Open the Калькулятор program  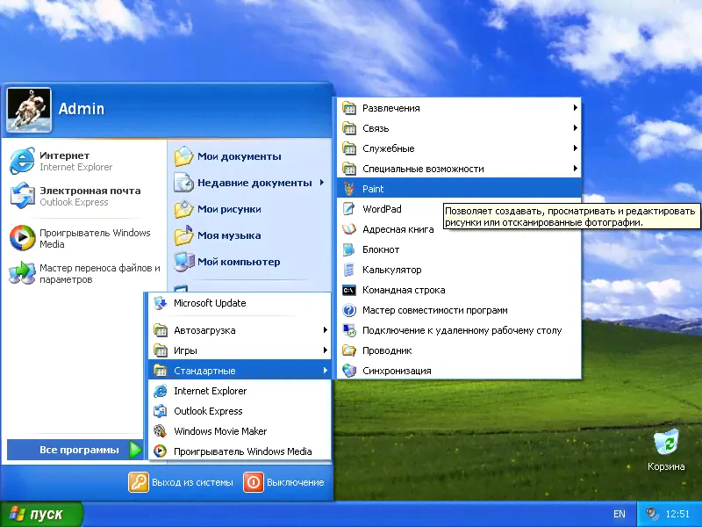pyautogui.click(x=391, y=270)
